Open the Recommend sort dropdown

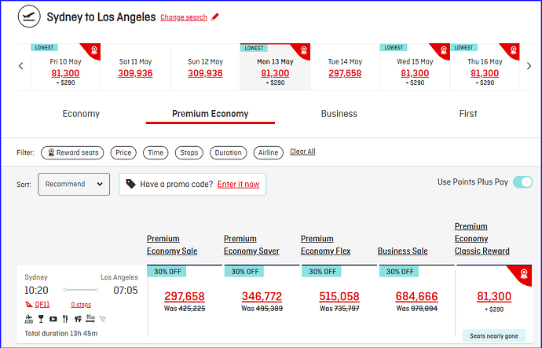click(x=74, y=184)
